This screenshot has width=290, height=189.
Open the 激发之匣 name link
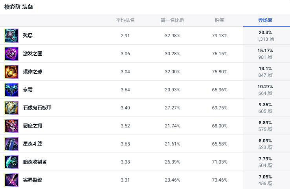(33, 54)
